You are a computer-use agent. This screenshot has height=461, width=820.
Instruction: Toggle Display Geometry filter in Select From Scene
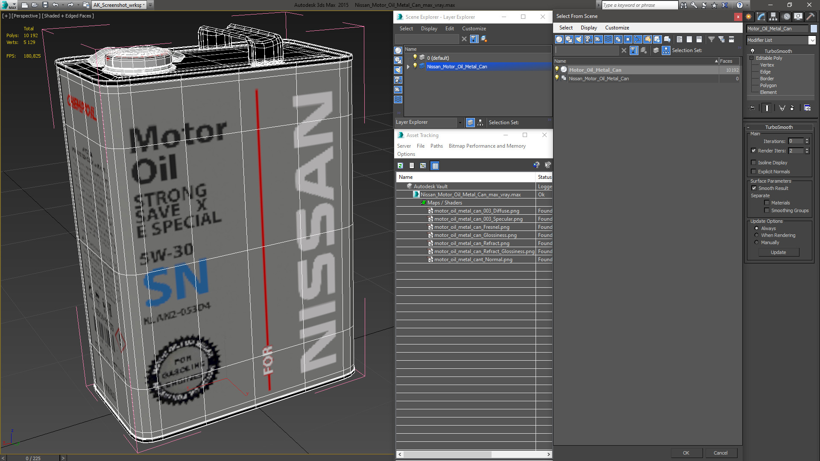click(x=559, y=39)
